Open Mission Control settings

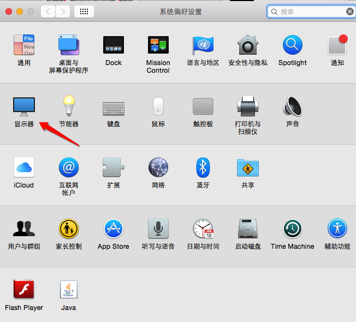(x=158, y=45)
